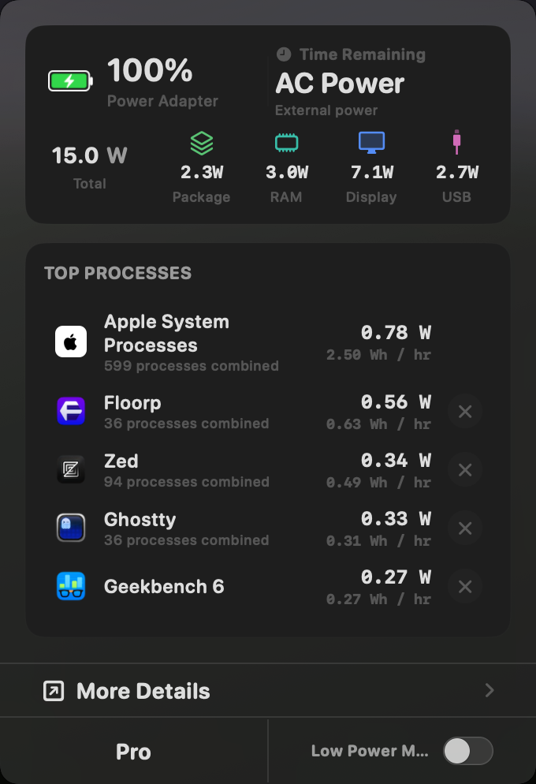This screenshot has height=784, width=536.
Task: Click the Display power usage icon
Action: coord(371,143)
